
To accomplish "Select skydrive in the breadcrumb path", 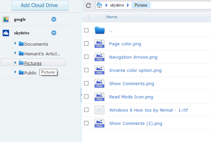I will 117,5.
